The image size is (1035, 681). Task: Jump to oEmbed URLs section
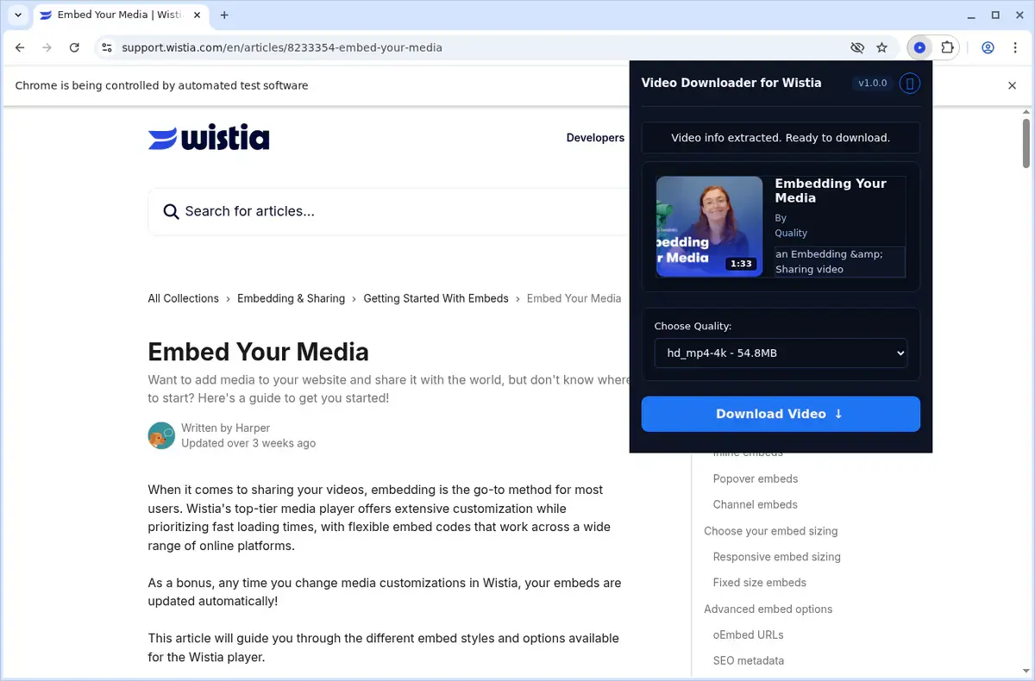pyautogui.click(x=748, y=634)
